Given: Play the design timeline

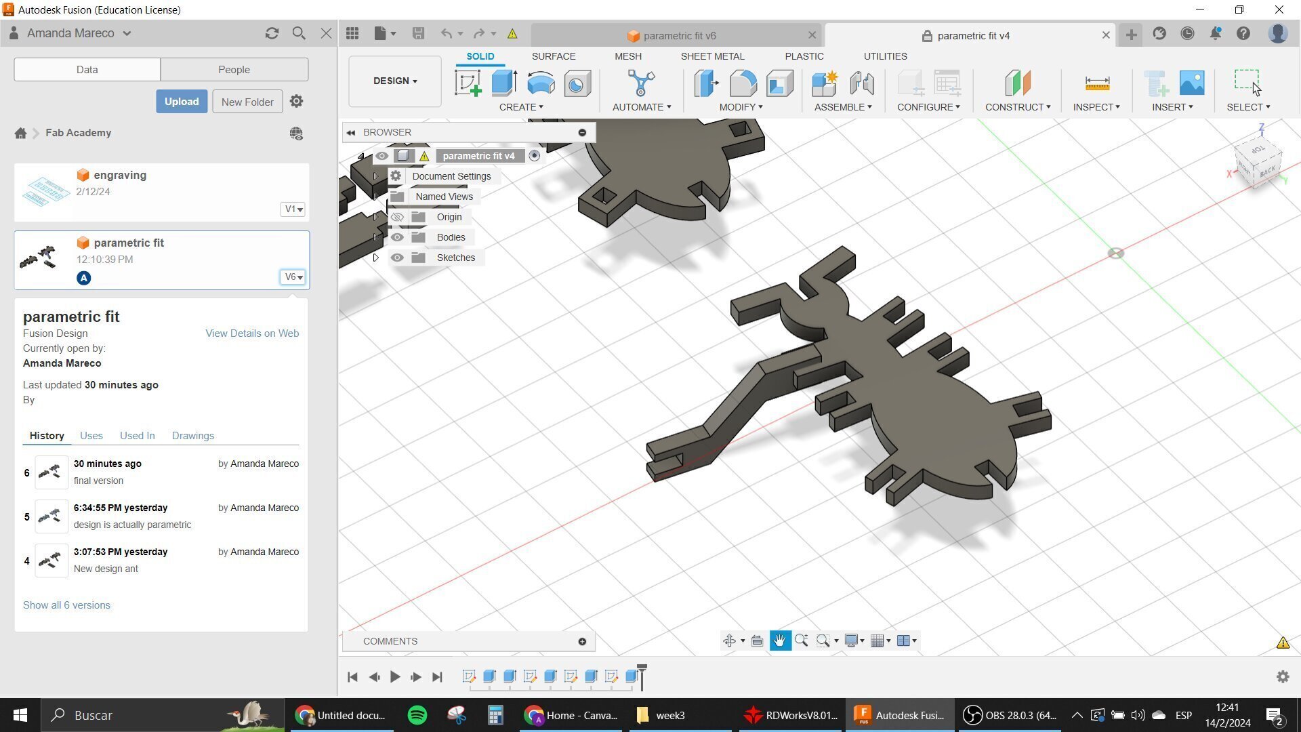Looking at the screenshot, I should 395,676.
